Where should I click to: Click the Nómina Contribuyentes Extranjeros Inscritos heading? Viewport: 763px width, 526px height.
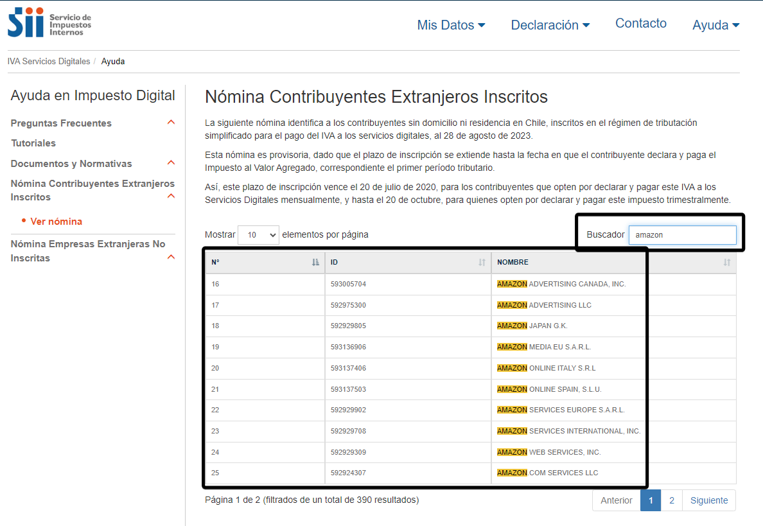376,97
